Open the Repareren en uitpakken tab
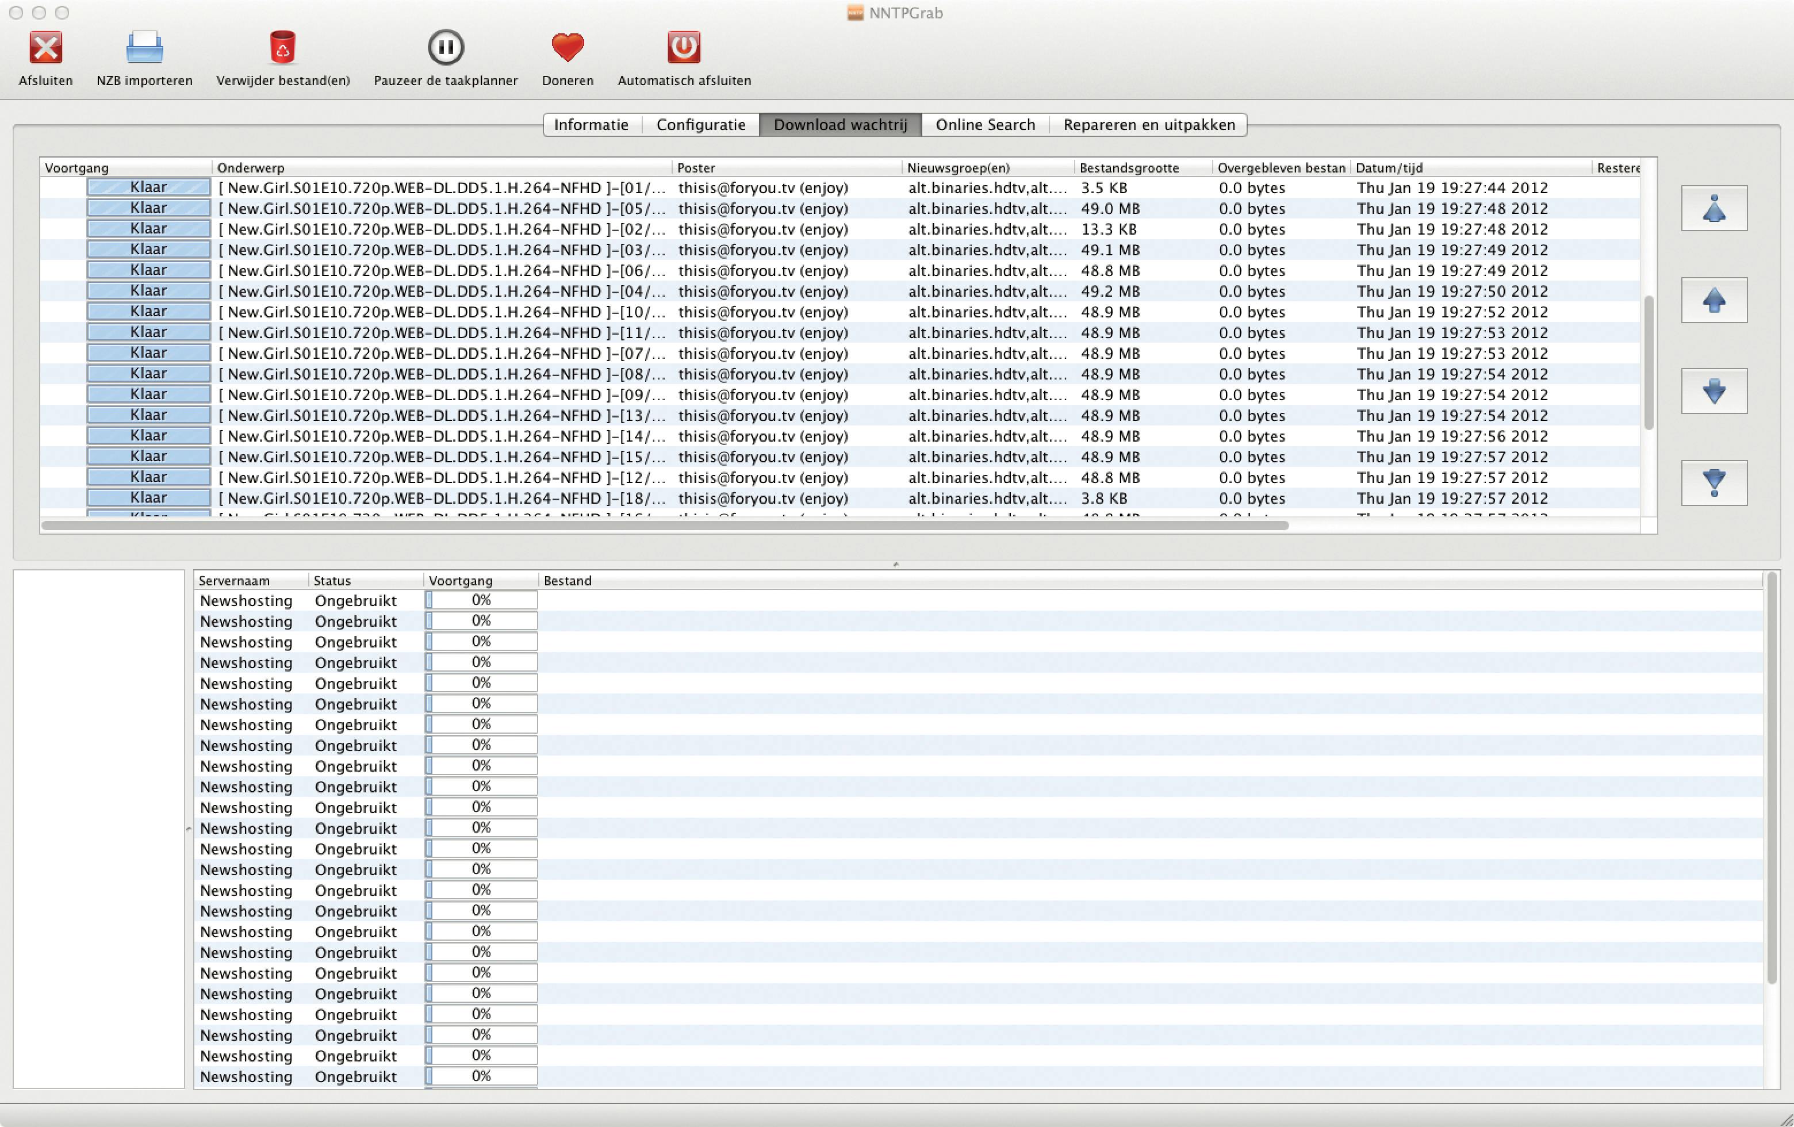Screen dimensions: 1794x1127 1149,124
